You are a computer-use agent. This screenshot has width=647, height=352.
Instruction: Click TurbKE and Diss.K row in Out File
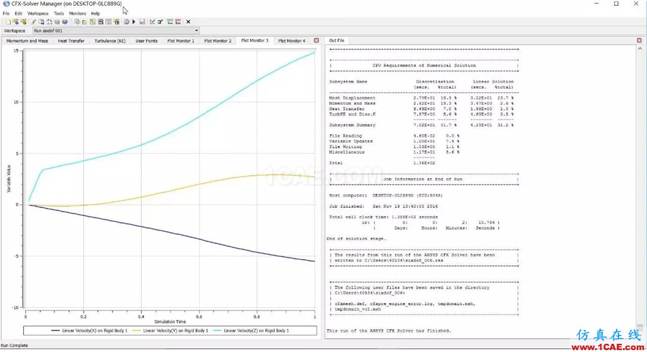click(x=421, y=114)
